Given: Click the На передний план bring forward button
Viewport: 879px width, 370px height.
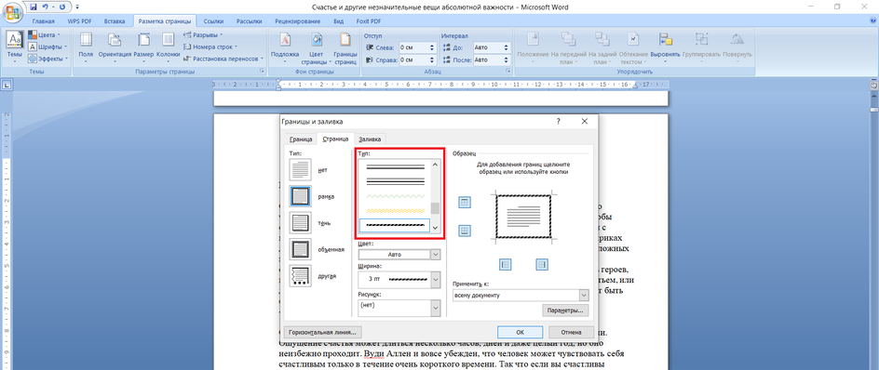Looking at the screenshot, I should tap(568, 47).
